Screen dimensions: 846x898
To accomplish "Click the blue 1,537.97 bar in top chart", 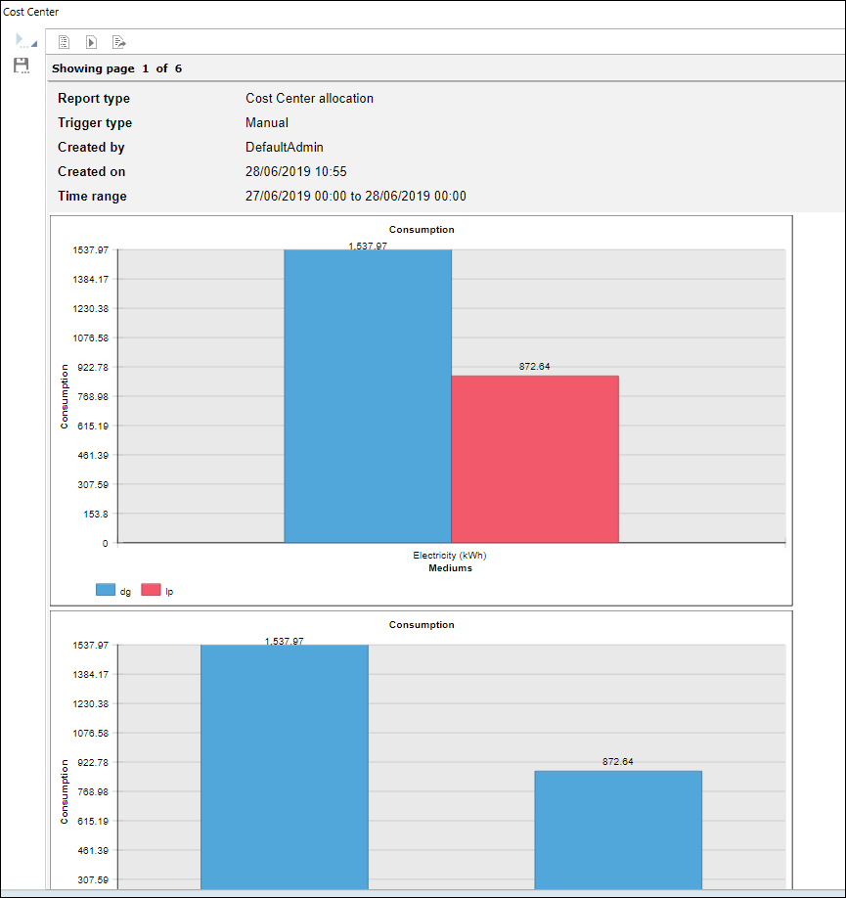I will coord(367,396).
